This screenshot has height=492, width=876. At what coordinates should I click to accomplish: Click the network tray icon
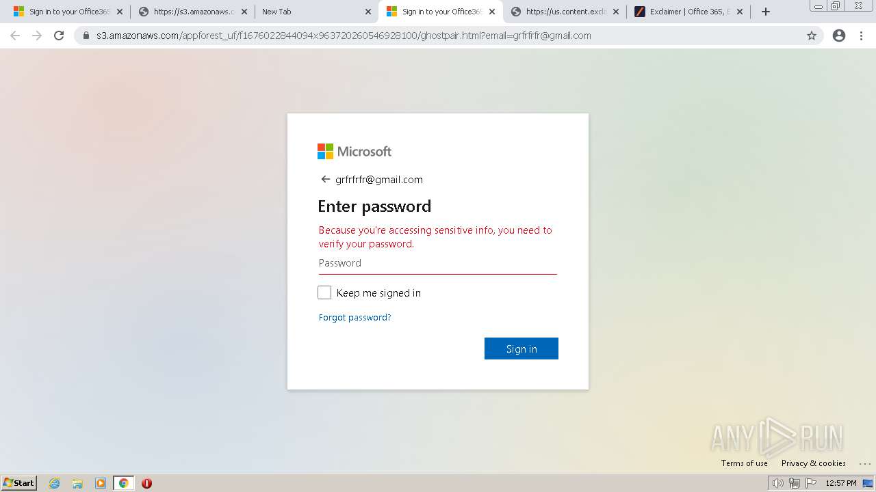point(795,483)
